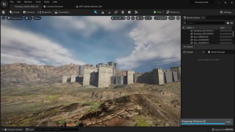Select the Details tab
The image size is (235, 132).
click(194, 52)
